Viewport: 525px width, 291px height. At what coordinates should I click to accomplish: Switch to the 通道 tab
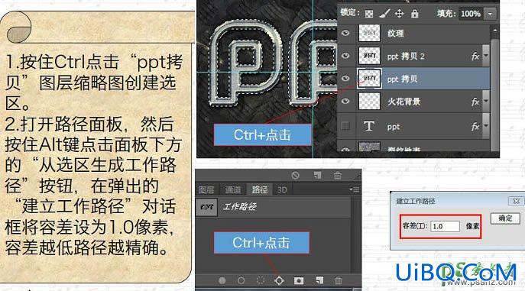[232, 189]
